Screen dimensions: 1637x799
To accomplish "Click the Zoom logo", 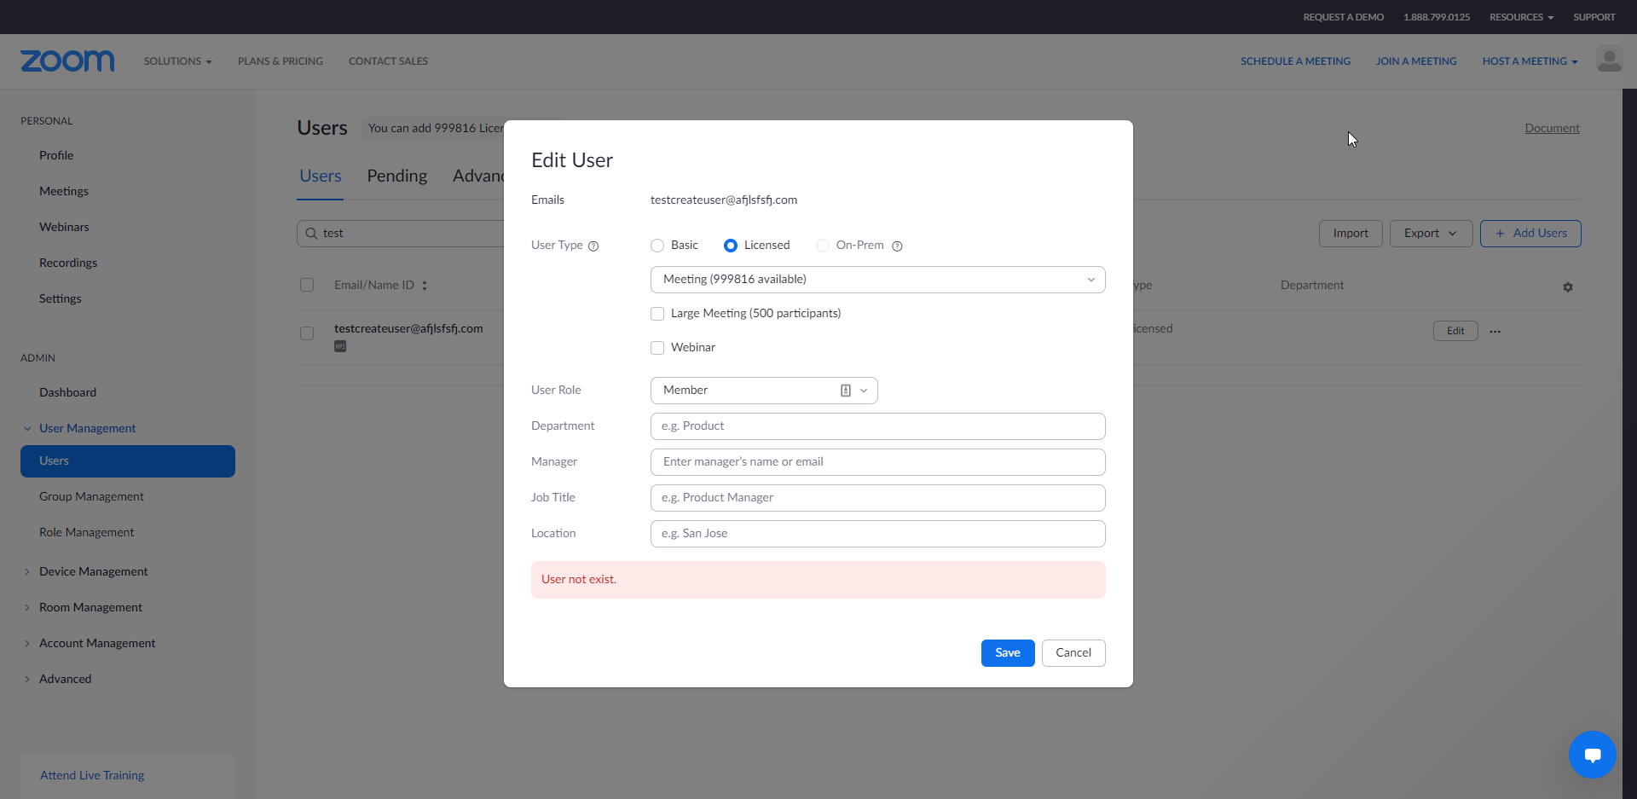I will coord(67,61).
